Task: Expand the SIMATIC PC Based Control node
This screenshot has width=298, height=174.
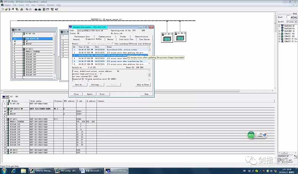Action: (x=280, y=39)
